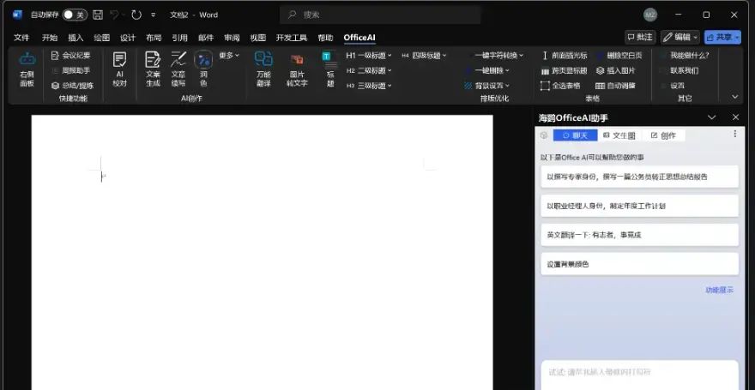The image size is (755, 390).
Task: Collapse the ribbon with the chevron
Action: [734, 97]
